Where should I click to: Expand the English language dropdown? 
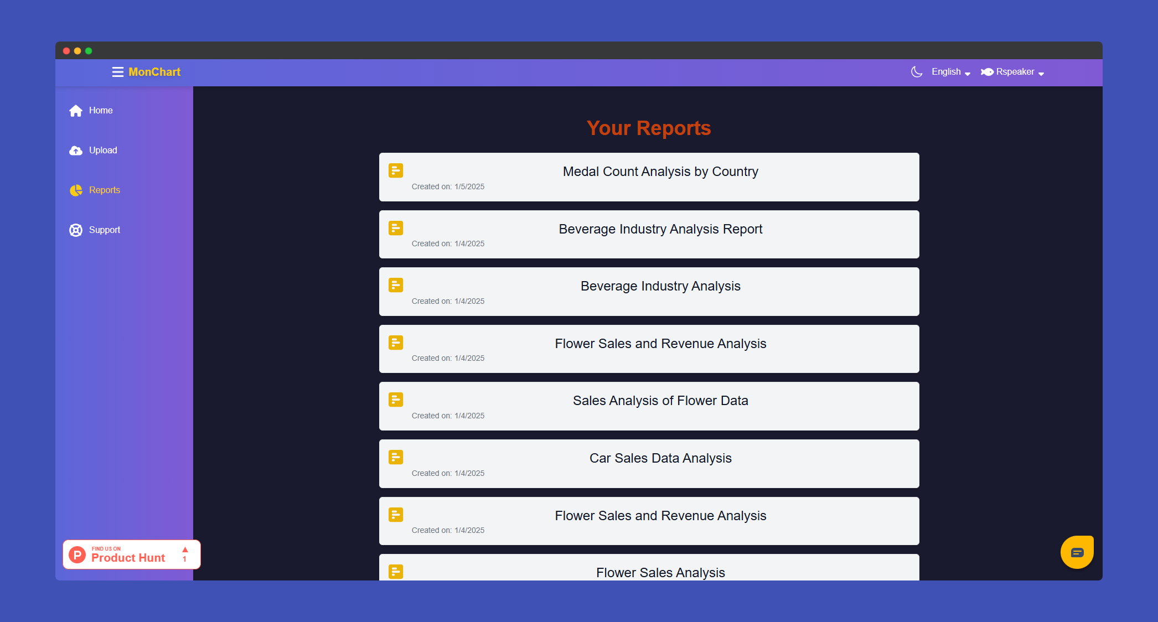[950, 72]
